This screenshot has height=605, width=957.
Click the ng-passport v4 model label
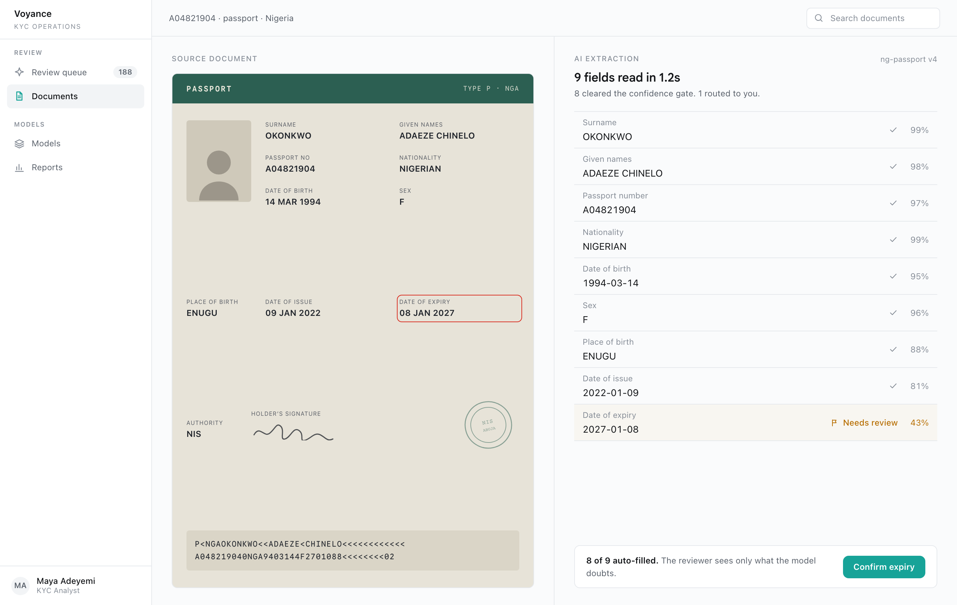(x=908, y=59)
